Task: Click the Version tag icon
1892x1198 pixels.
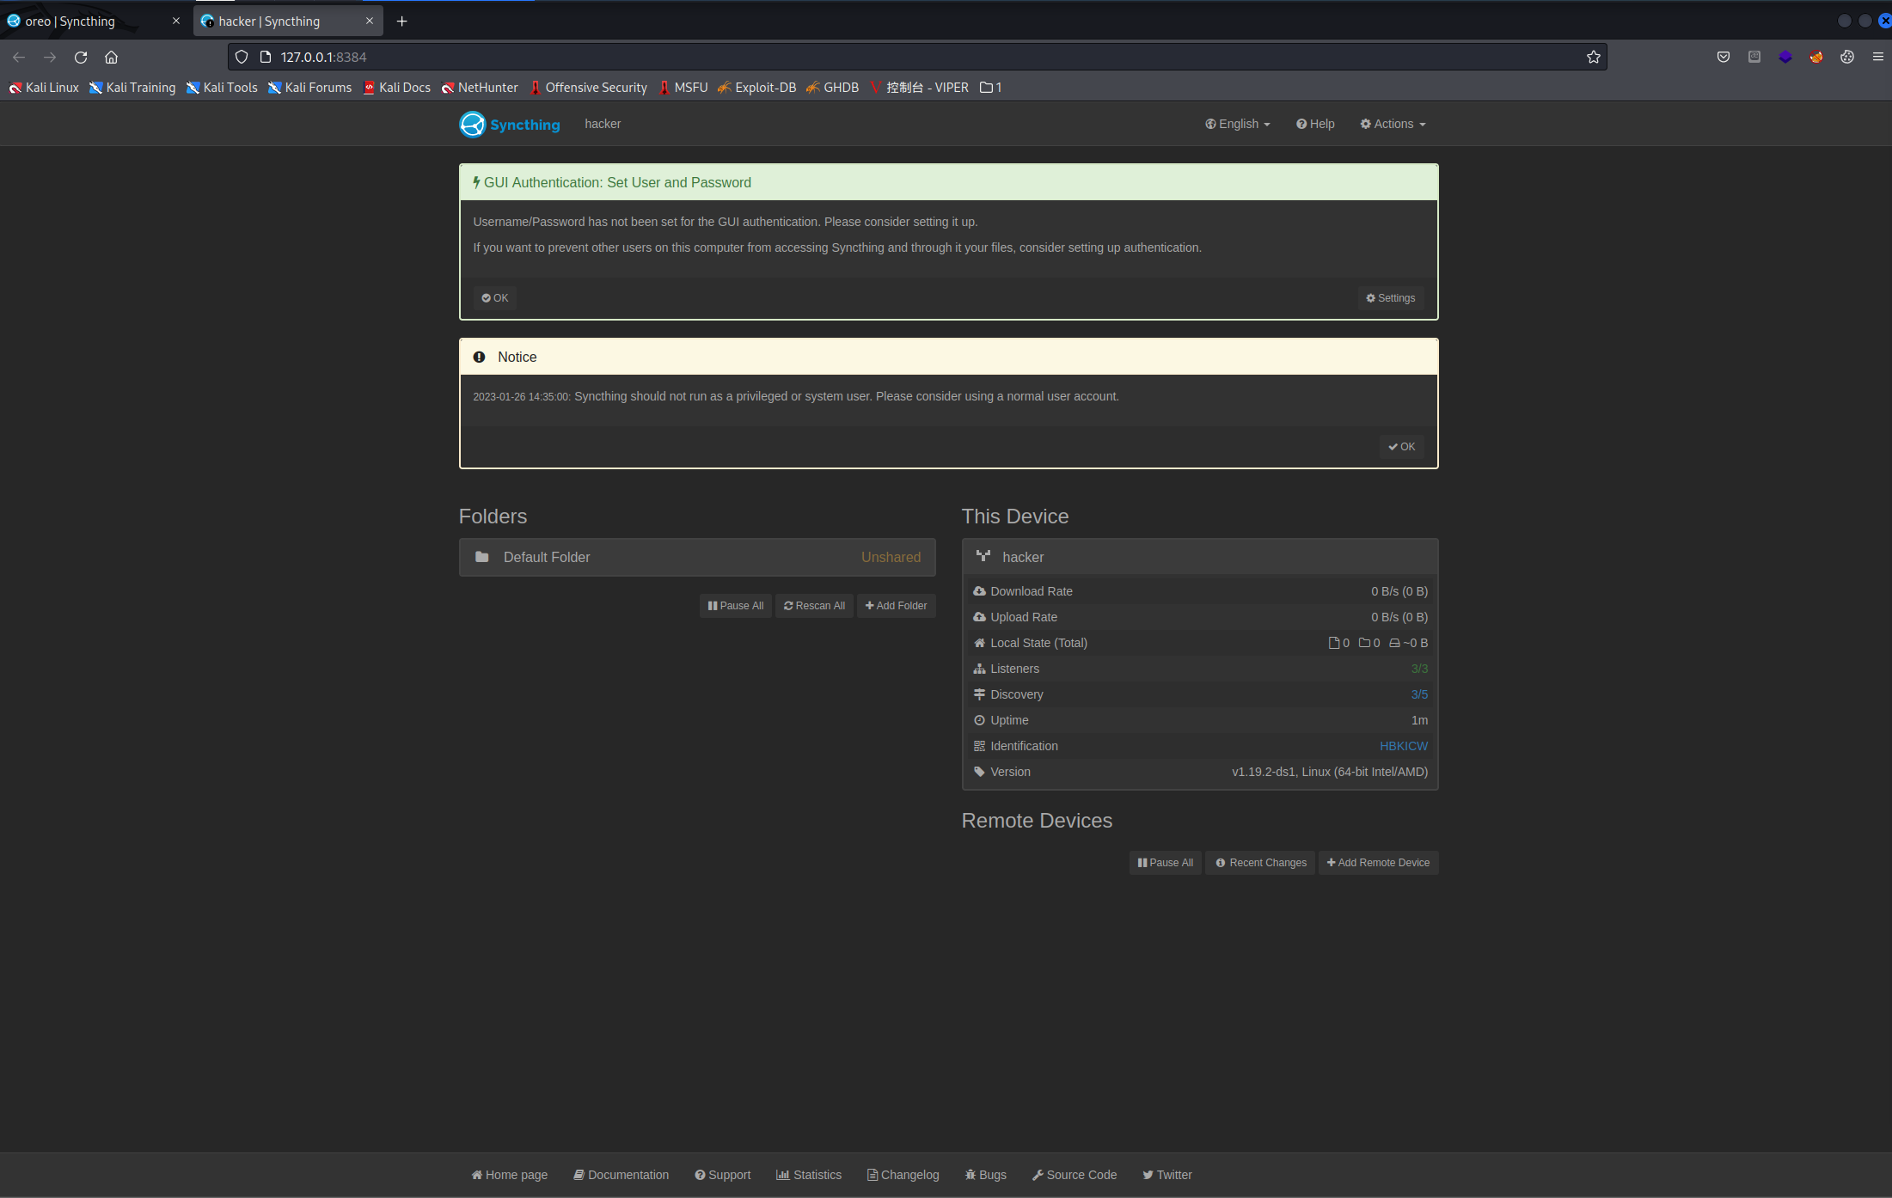Action: [979, 772]
